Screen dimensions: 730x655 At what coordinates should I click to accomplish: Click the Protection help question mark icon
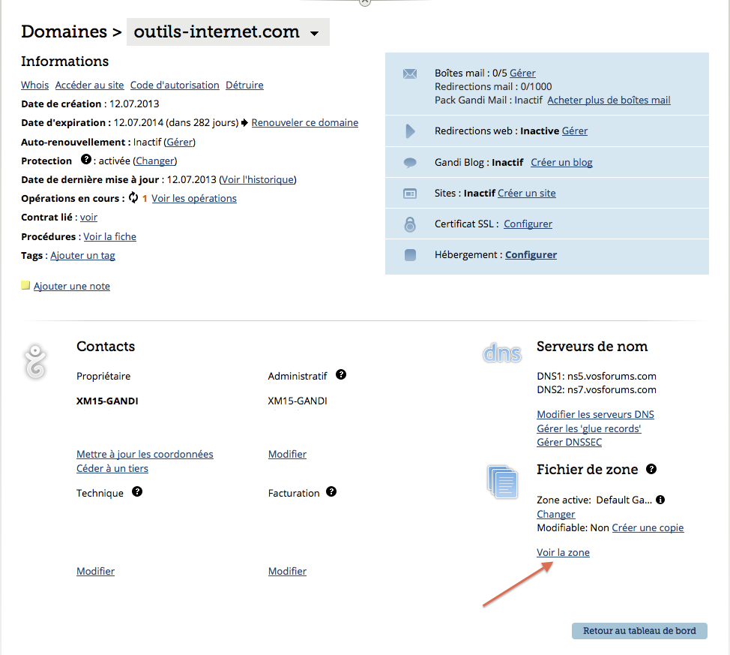click(85, 160)
